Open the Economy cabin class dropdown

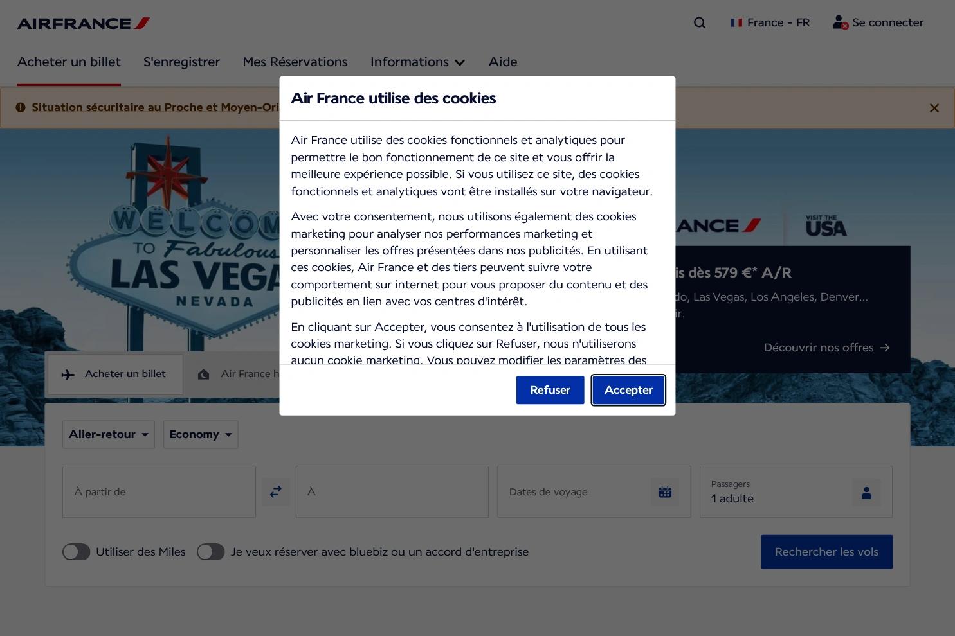click(x=201, y=434)
